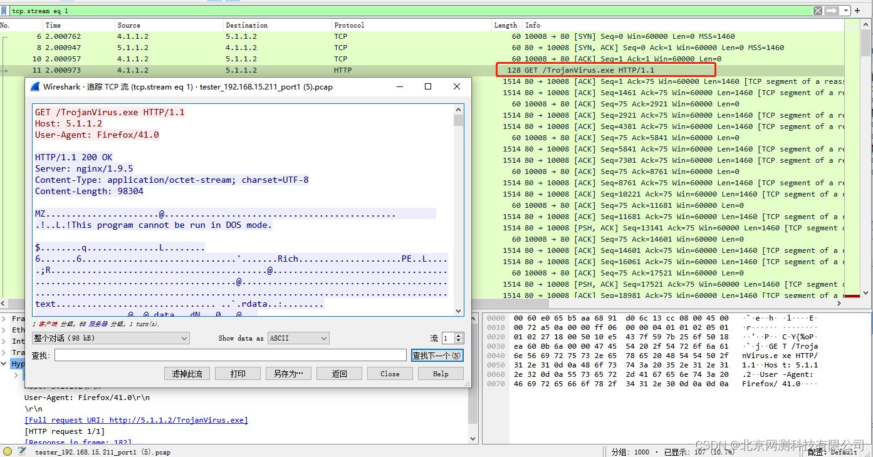The height and width of the screenshot is (457, 873).
Task: Maximize the Follow TCP Stream dialog
Action: pyautogui.click(x=428, y=86)
